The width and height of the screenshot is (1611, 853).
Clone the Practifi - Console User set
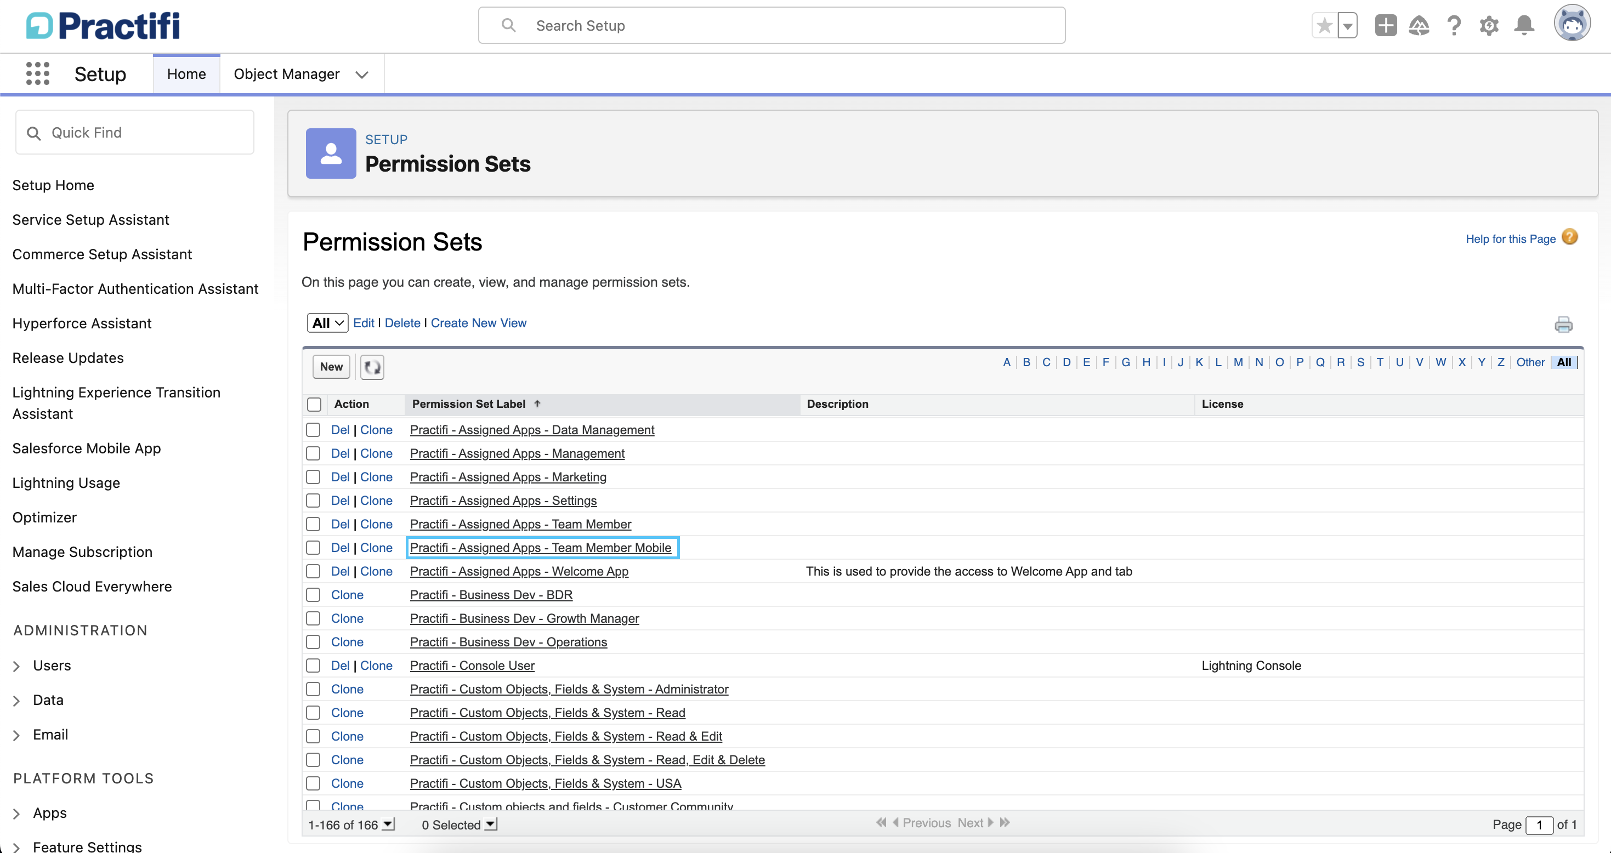coord(376,666)
